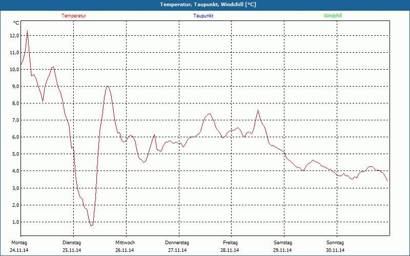Click the green Windchill legend label
This screenshot has width=410, height=256.
point(333,16)
